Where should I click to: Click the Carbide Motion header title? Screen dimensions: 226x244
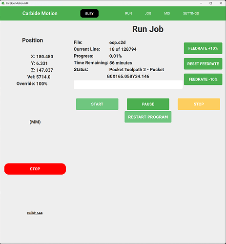coord(40,13)
